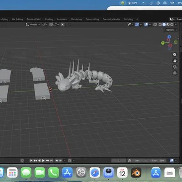Toggle the preview range clock icon
The image size is (182, 182).
pyautogui.click(x=129, y=161)
